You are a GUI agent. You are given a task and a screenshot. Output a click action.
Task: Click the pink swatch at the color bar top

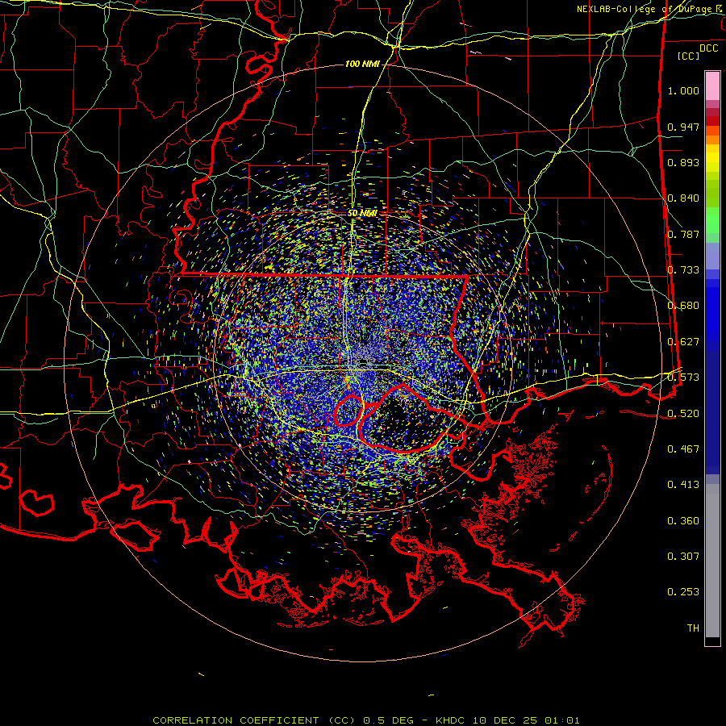point(712,86)
